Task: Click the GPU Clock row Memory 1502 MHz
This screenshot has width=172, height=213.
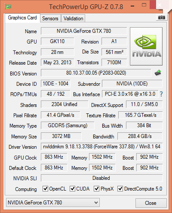Action: click(102, 157)
